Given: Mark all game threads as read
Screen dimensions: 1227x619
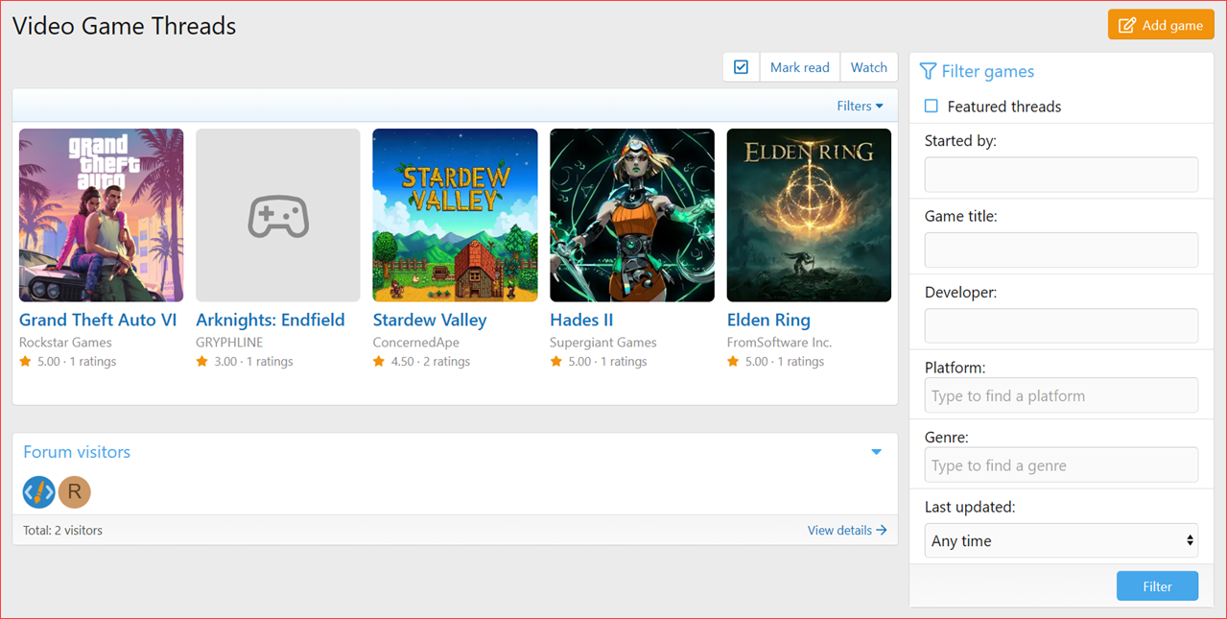Looking at the screenshot, I should (x=799, y=67).
